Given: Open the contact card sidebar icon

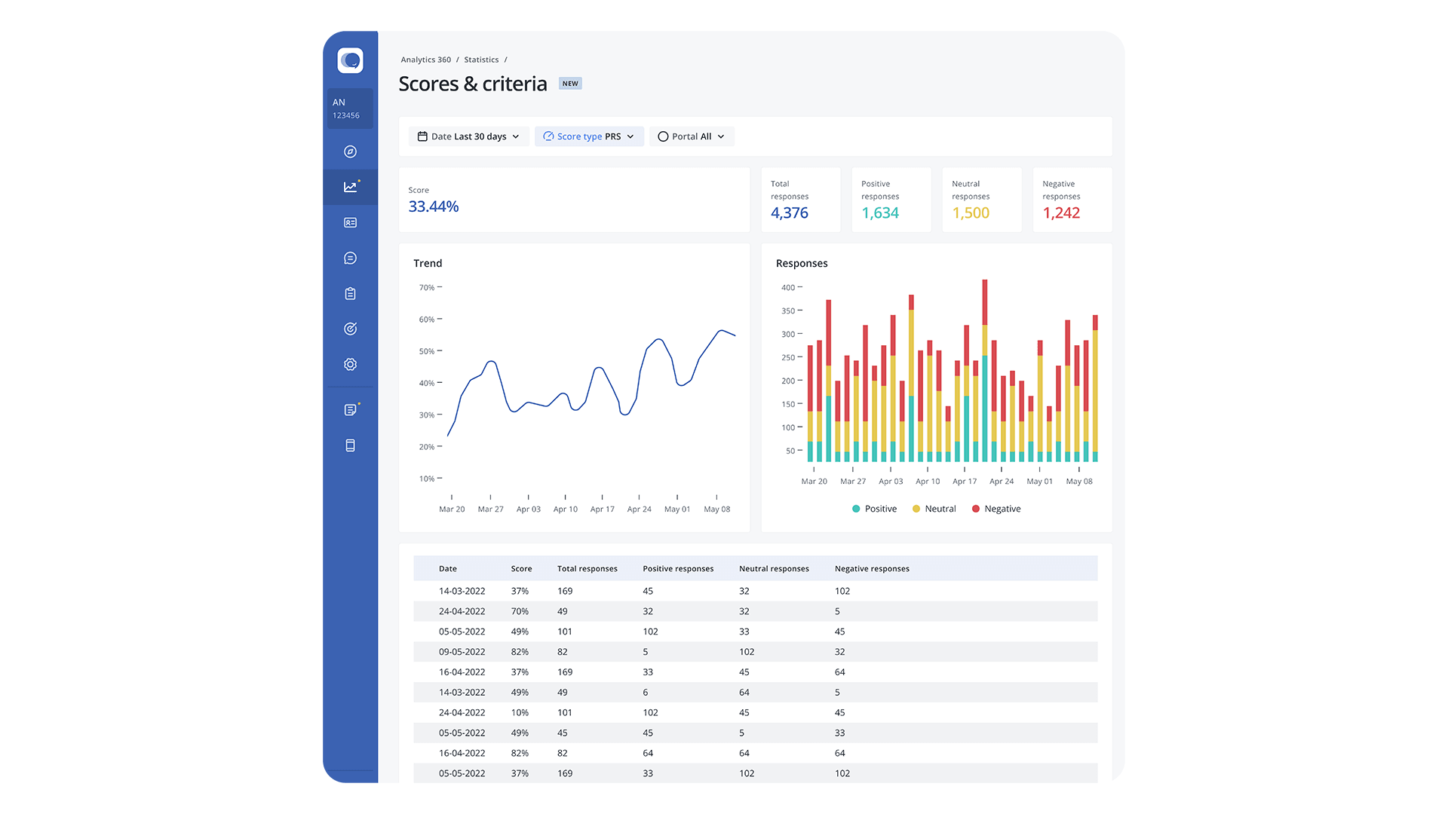Looking at the screenshot, I should click(350, 222).
